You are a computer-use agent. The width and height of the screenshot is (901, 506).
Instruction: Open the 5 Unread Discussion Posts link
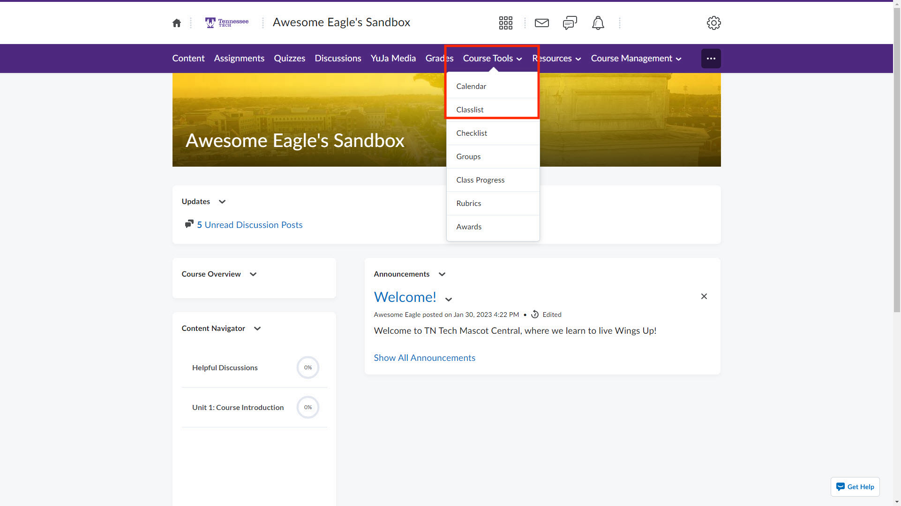[x=249, y=225]
